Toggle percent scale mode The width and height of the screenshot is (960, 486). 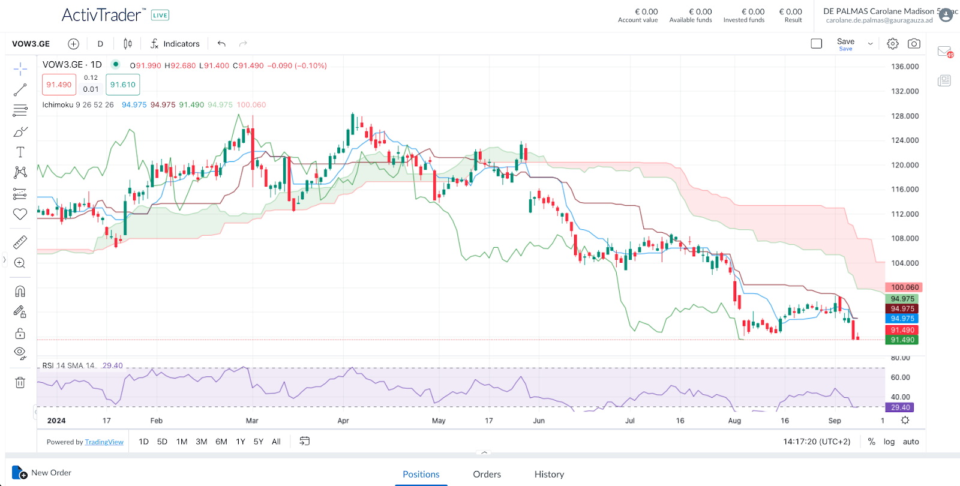click(x=871, y=442)
